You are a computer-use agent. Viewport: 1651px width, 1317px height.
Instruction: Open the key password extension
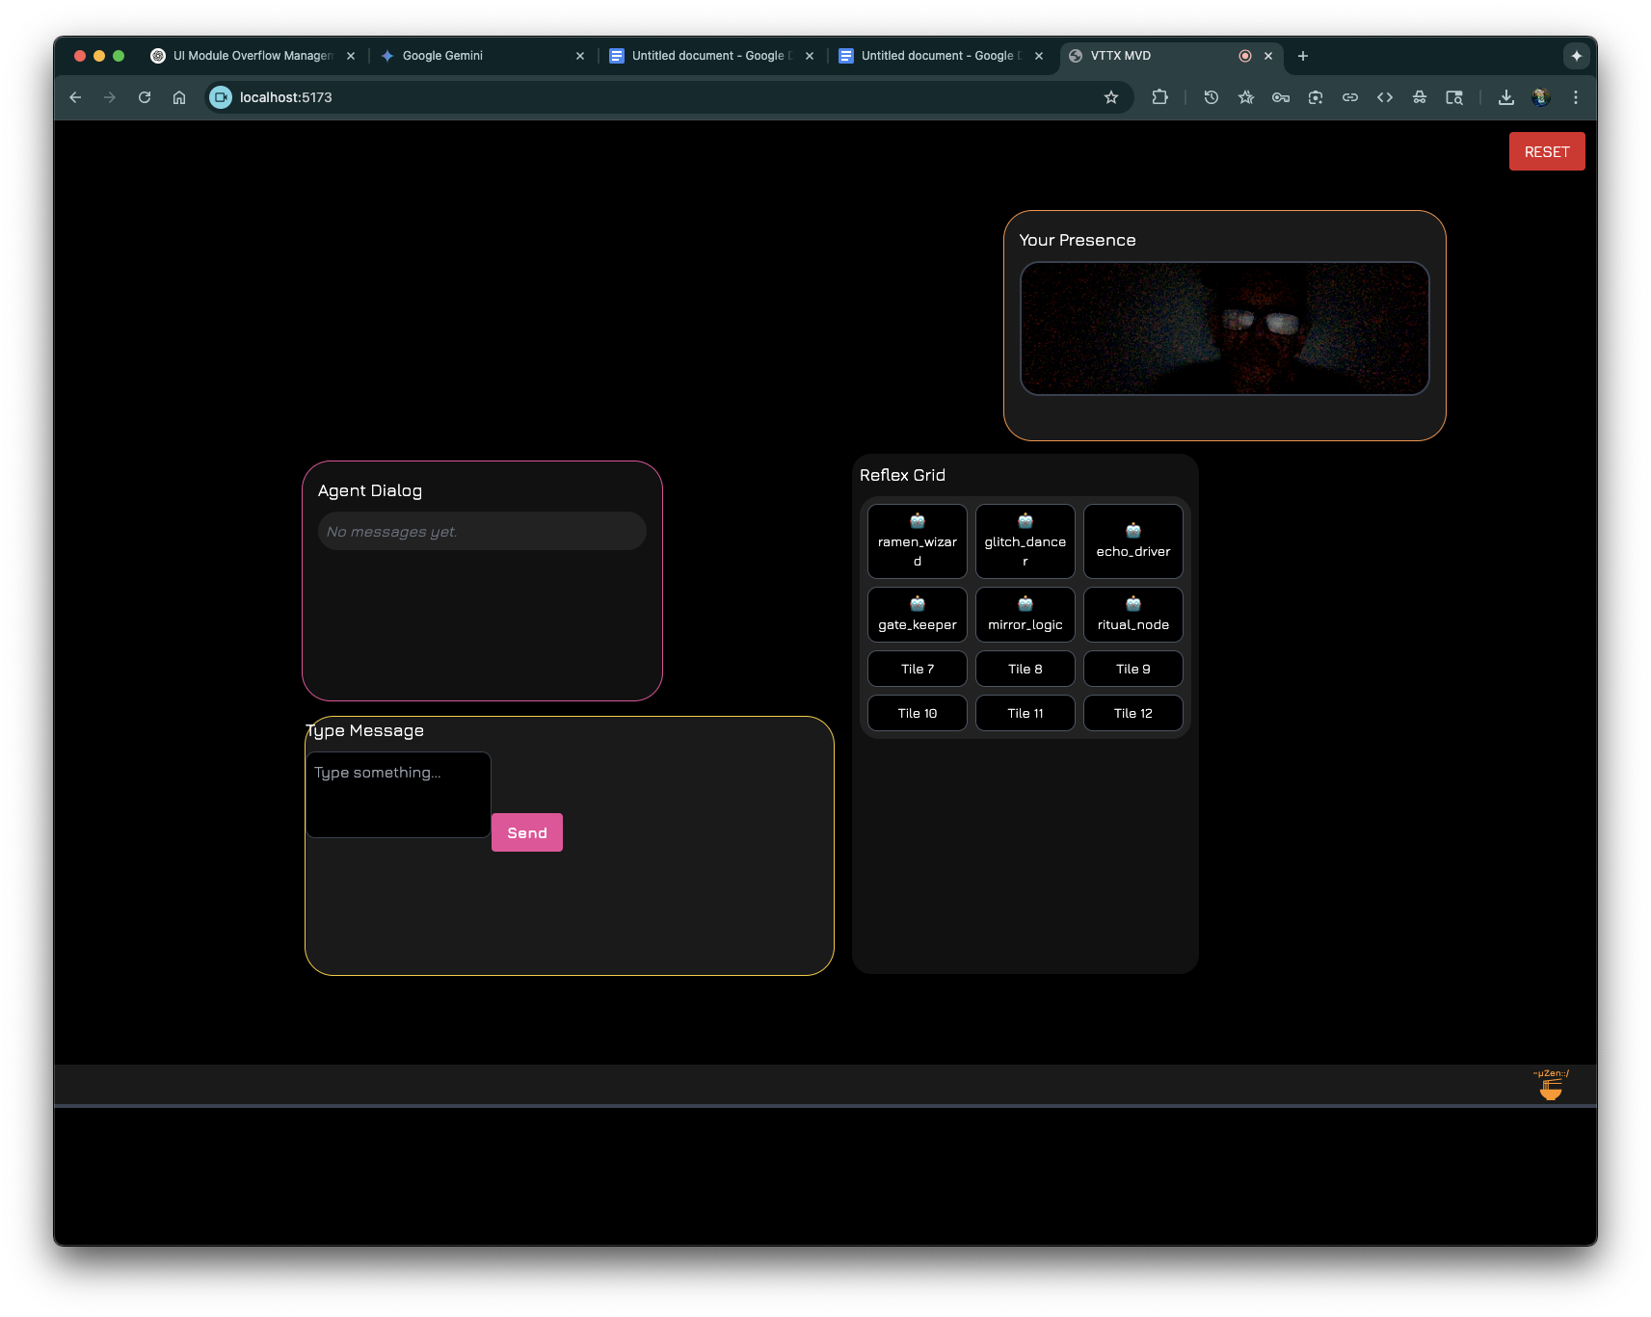(1281, 97)
